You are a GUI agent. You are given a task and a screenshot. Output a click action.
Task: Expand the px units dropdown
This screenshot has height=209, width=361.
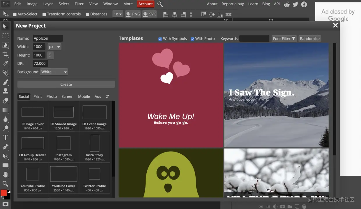click(54, 47)
